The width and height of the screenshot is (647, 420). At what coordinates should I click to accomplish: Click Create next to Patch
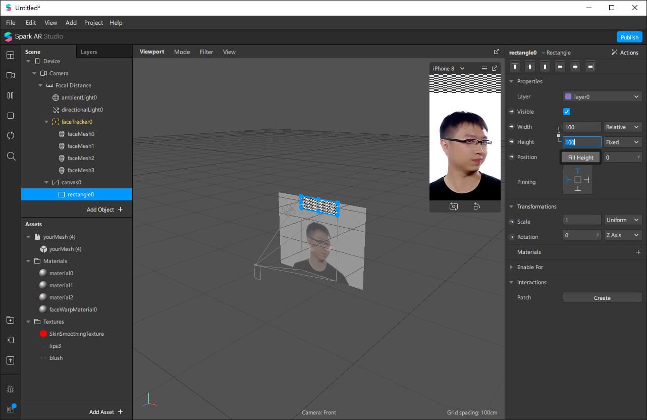click(x=602, y=298)
